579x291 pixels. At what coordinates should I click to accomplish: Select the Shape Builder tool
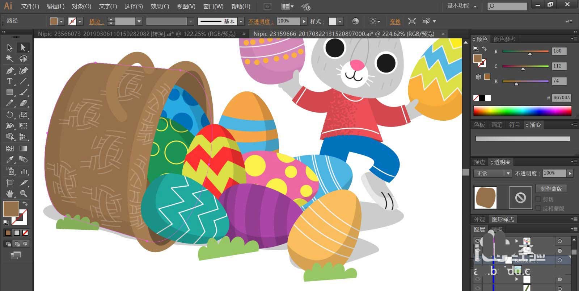pos(10,137)
